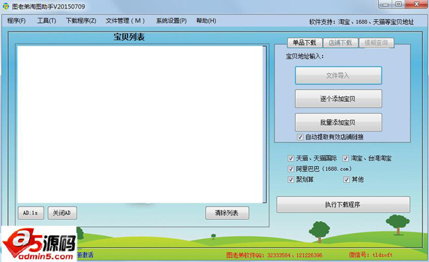Open the 工具(T) menu
The width and height of the screenshot is (429, 262).
(x=46, y=20)
